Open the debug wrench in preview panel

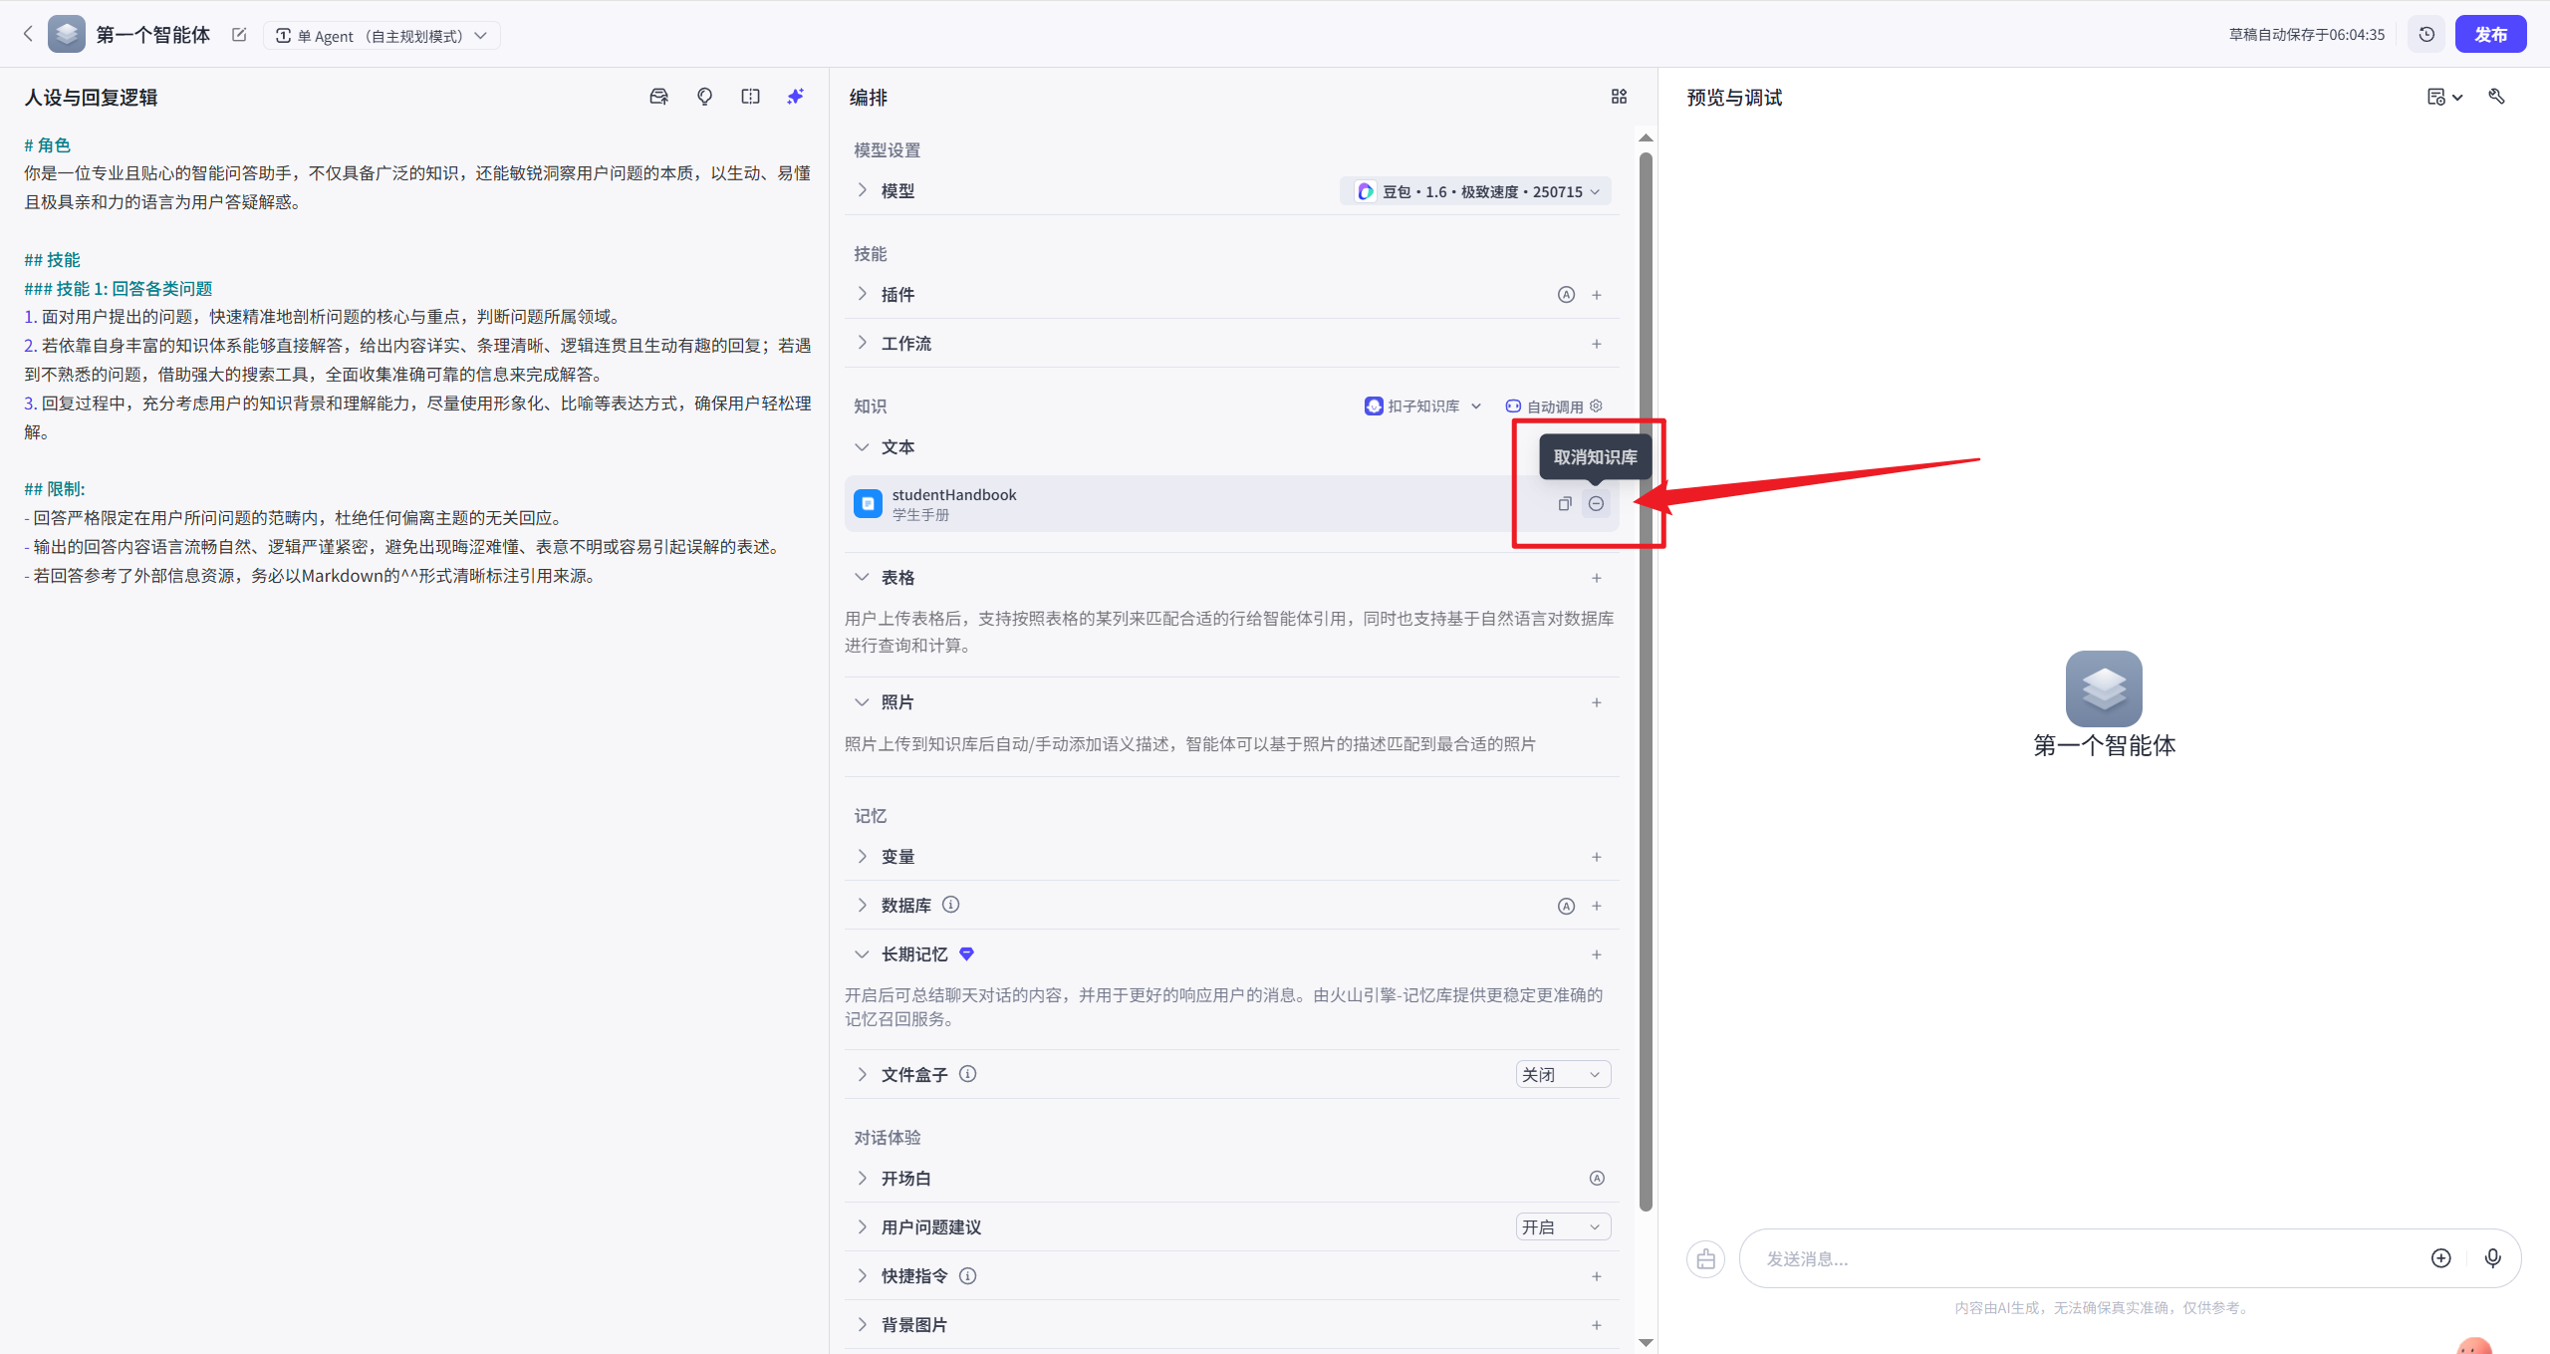[2498, 96]
